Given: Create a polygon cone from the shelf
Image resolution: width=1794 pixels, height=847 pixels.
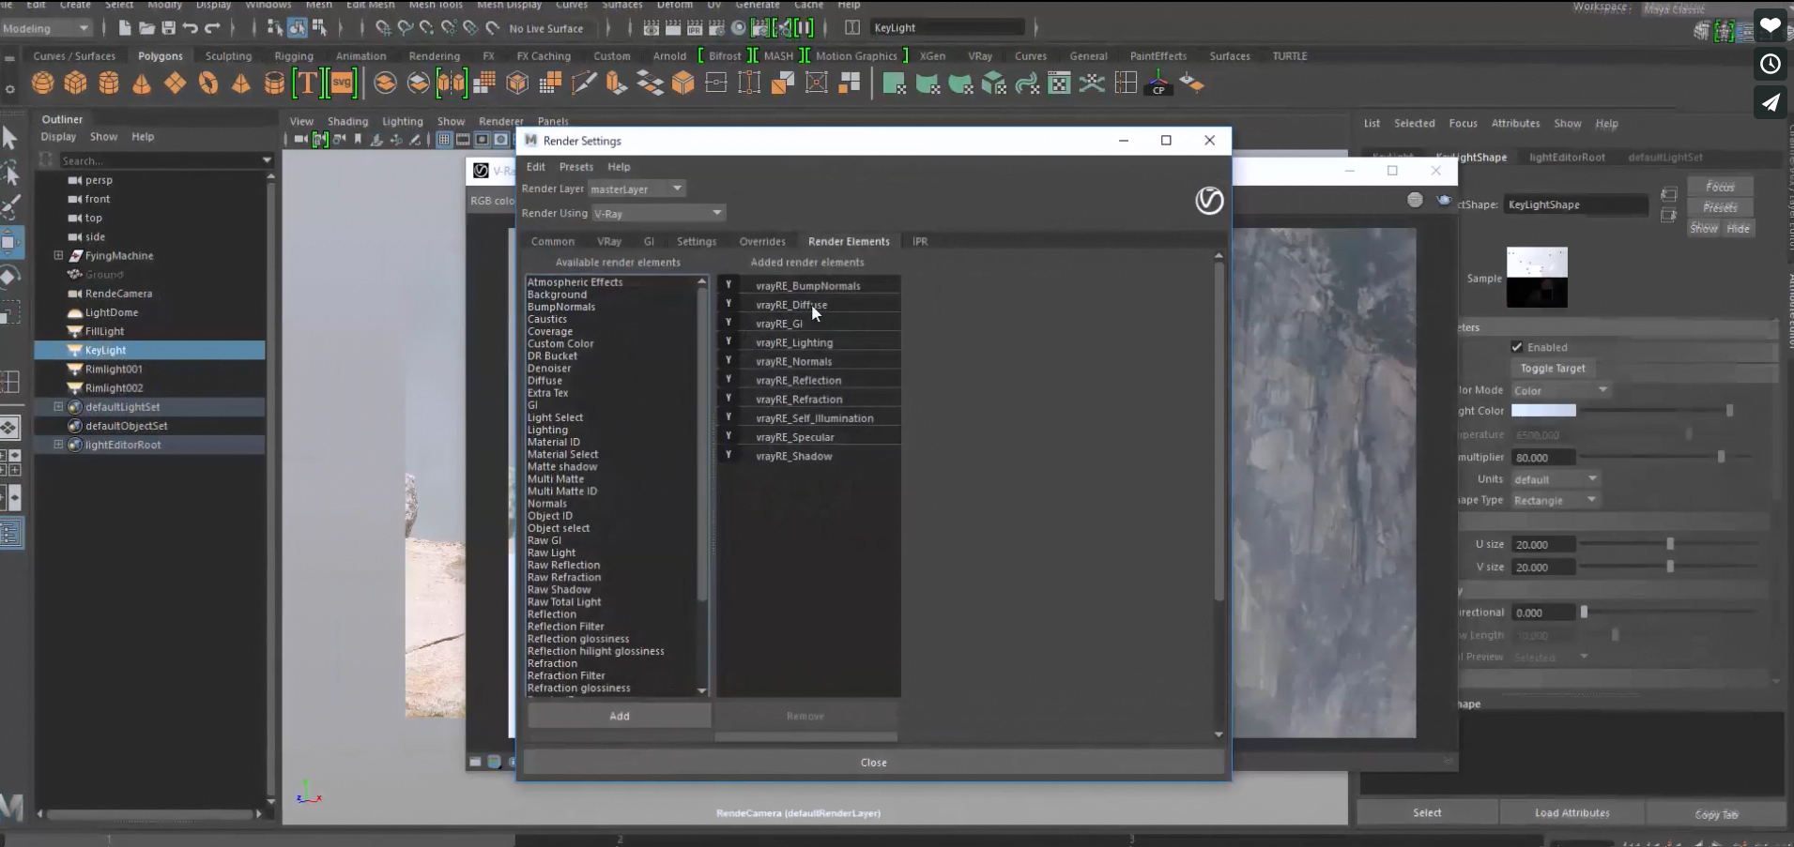Looking at the screenshot, I should [x=142, y=83].
